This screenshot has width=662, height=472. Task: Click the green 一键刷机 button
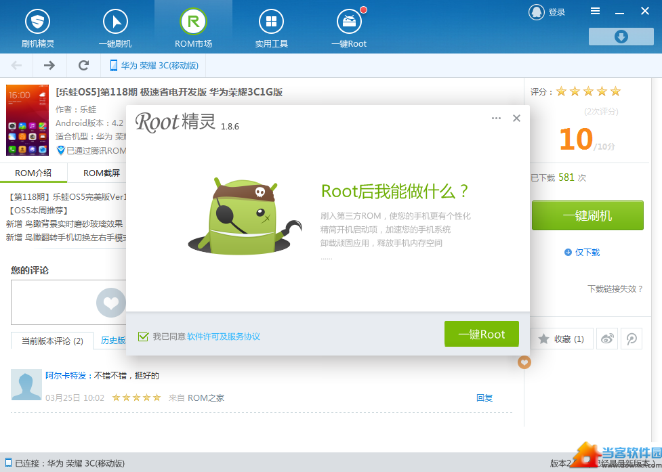[587, 215]
